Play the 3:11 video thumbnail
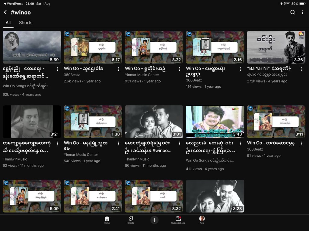309x231 pixels. pyautogui.click(x=276, y=122)
